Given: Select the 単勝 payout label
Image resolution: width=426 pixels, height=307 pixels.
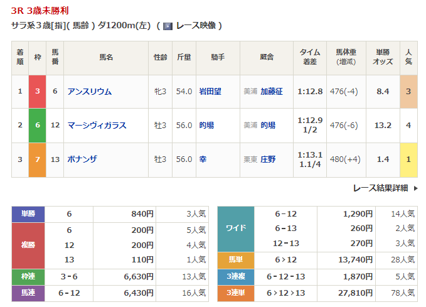Looking at the screenshot, I should pyautogui.click(x=28, y=214).
